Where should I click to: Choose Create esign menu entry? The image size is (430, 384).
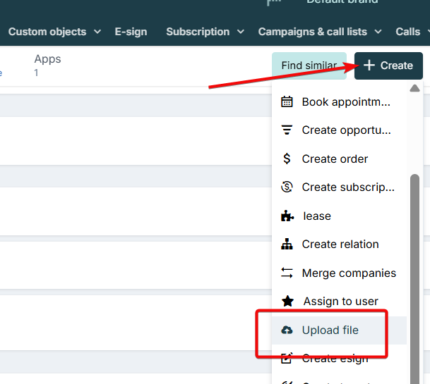coord(339,359)
